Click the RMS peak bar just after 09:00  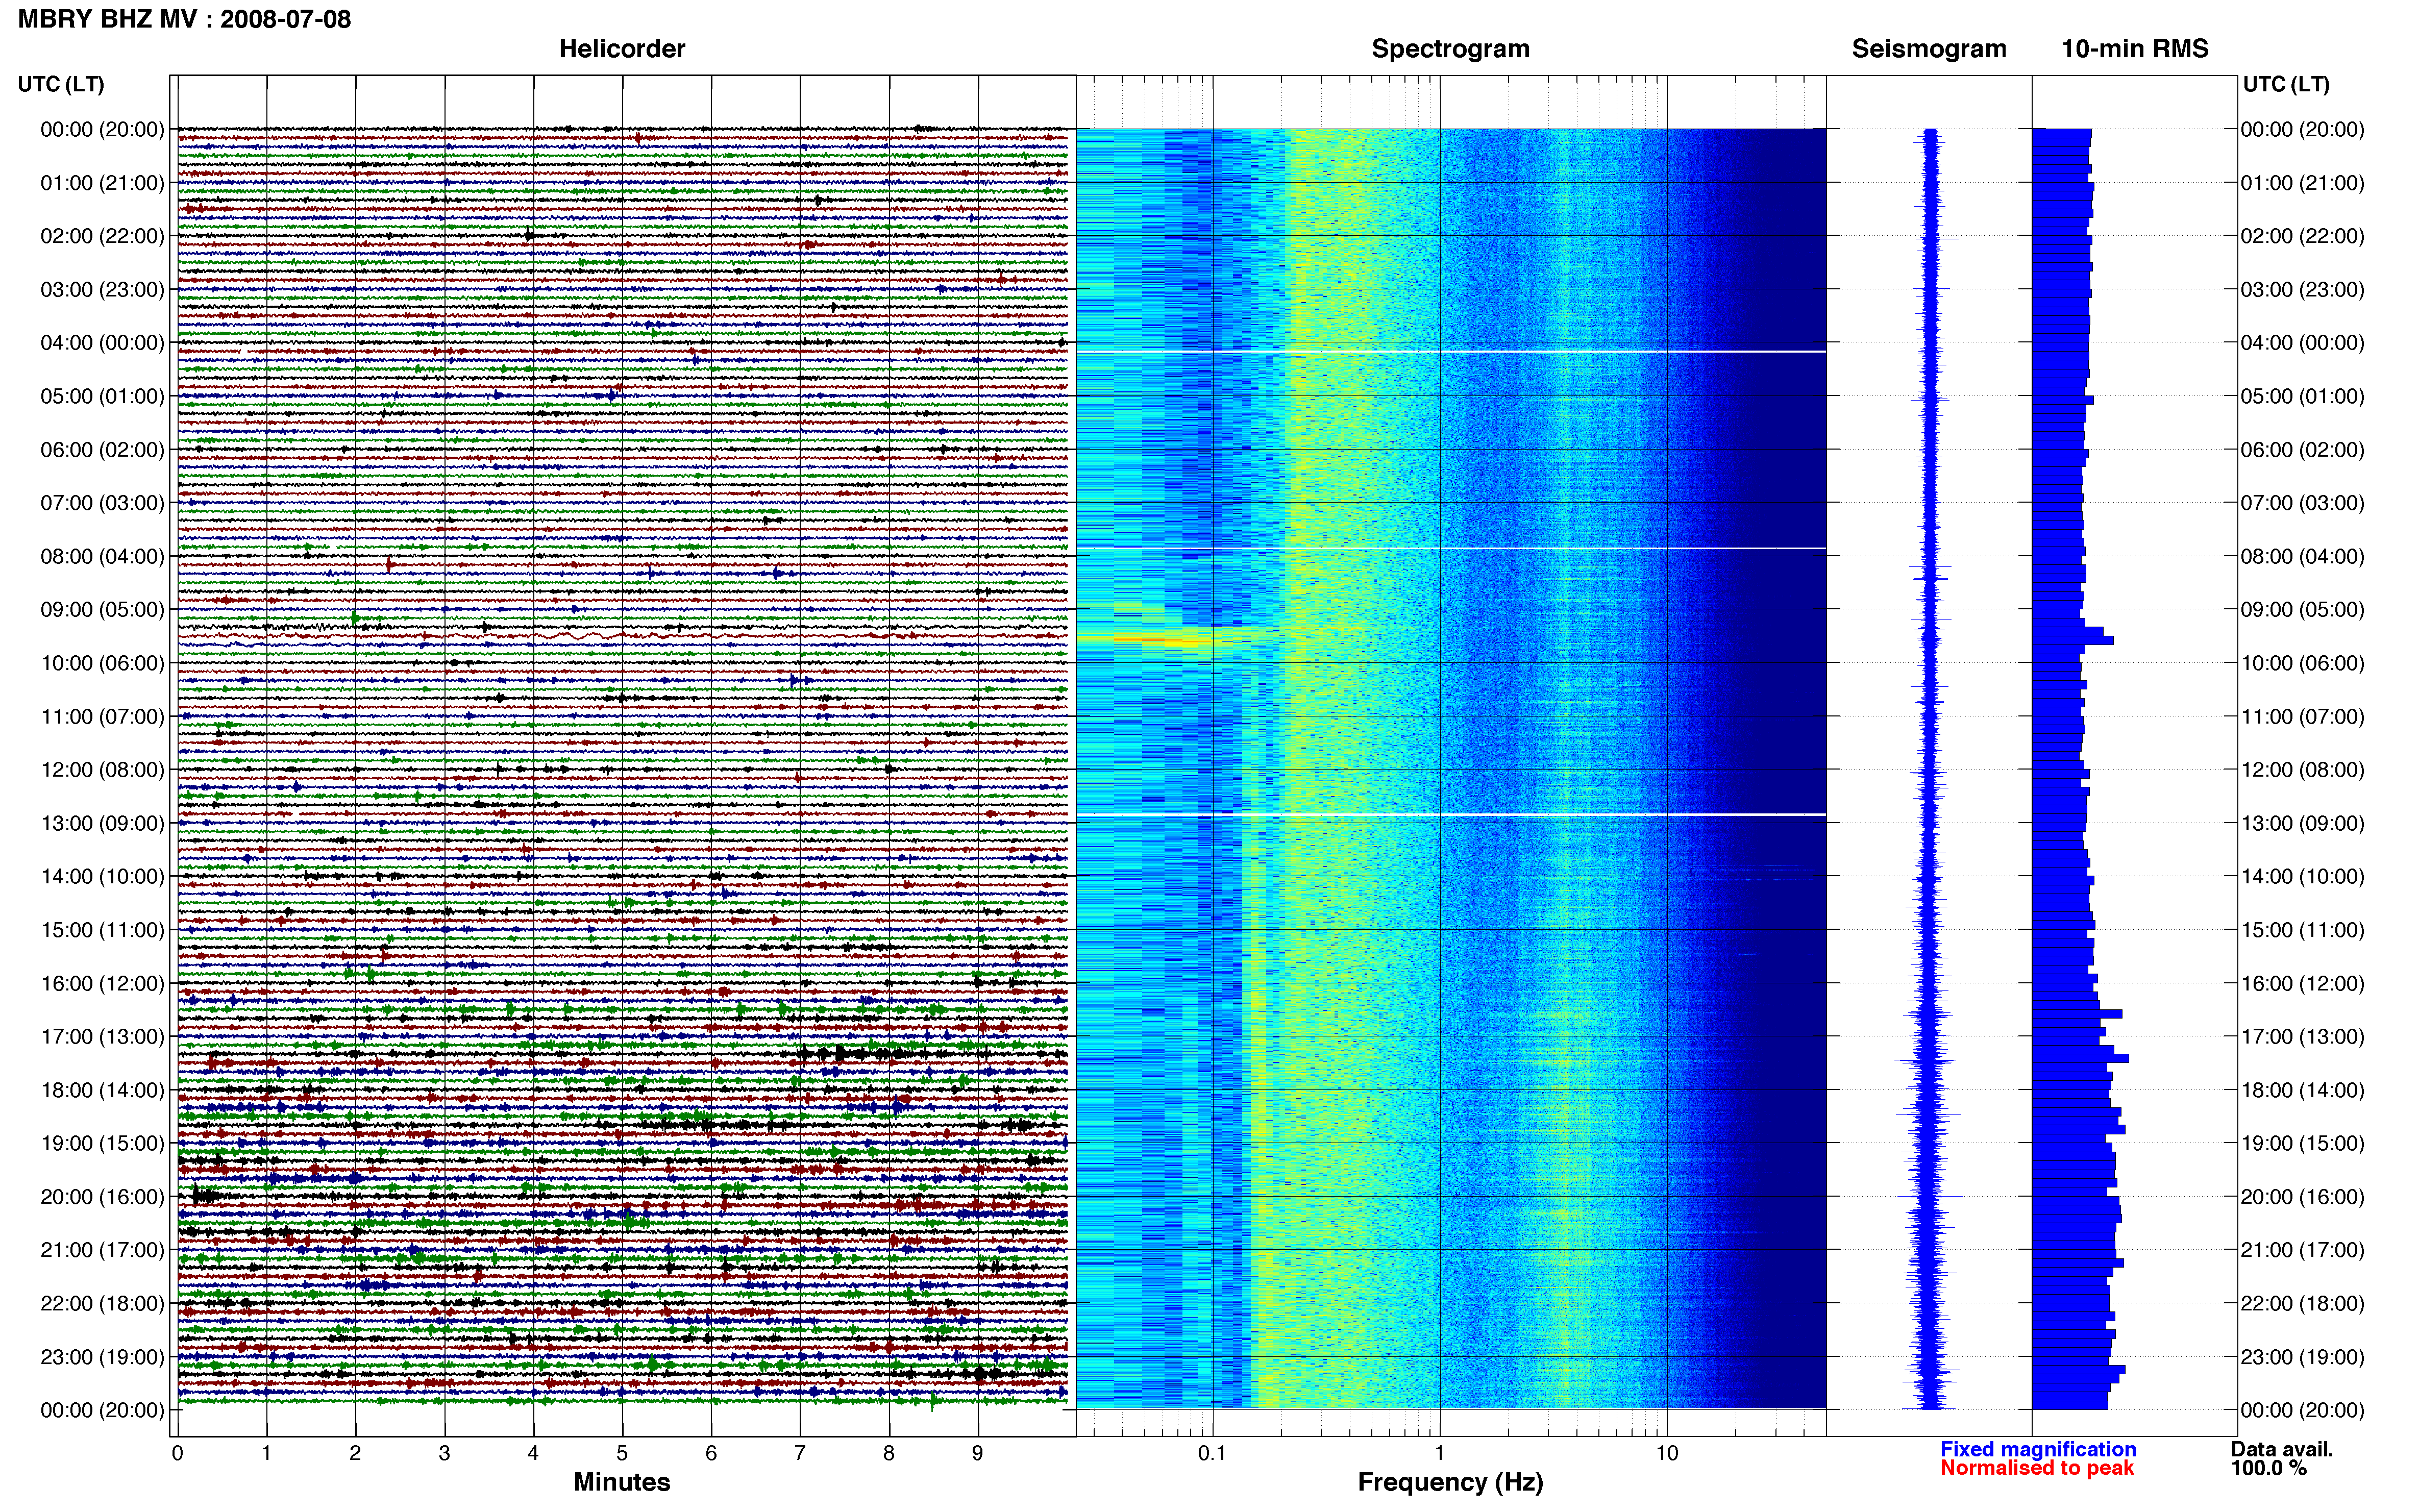[x=2073, y=640]
